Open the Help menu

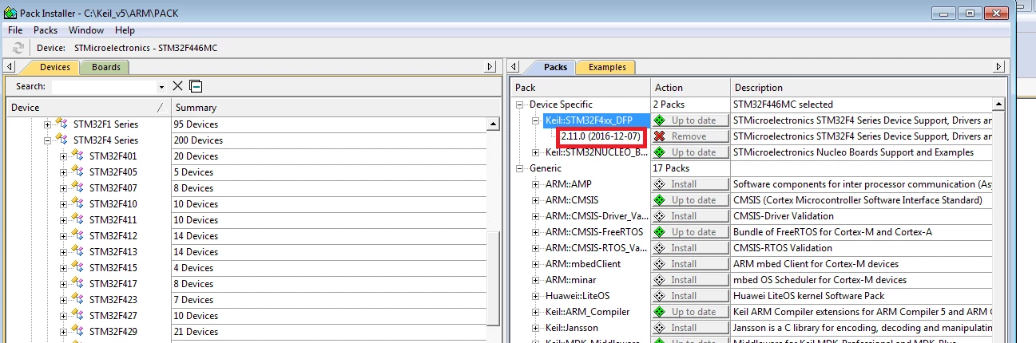(125, 30)
